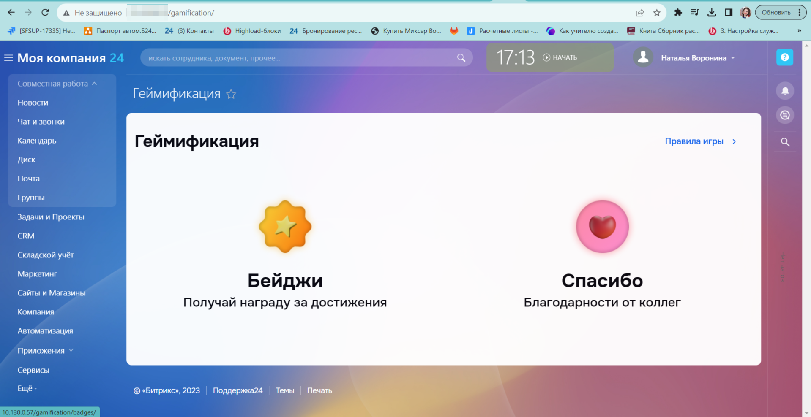Click the Поддержка24 footer link
The height and width of the screenshot is (417, 811).
tap(238, 390)
